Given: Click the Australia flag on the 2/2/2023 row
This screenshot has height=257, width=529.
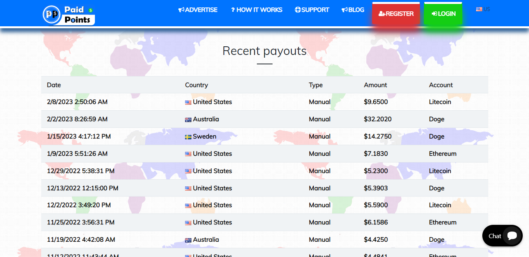Looking at the screenshot, I should (x=187, y=119).
